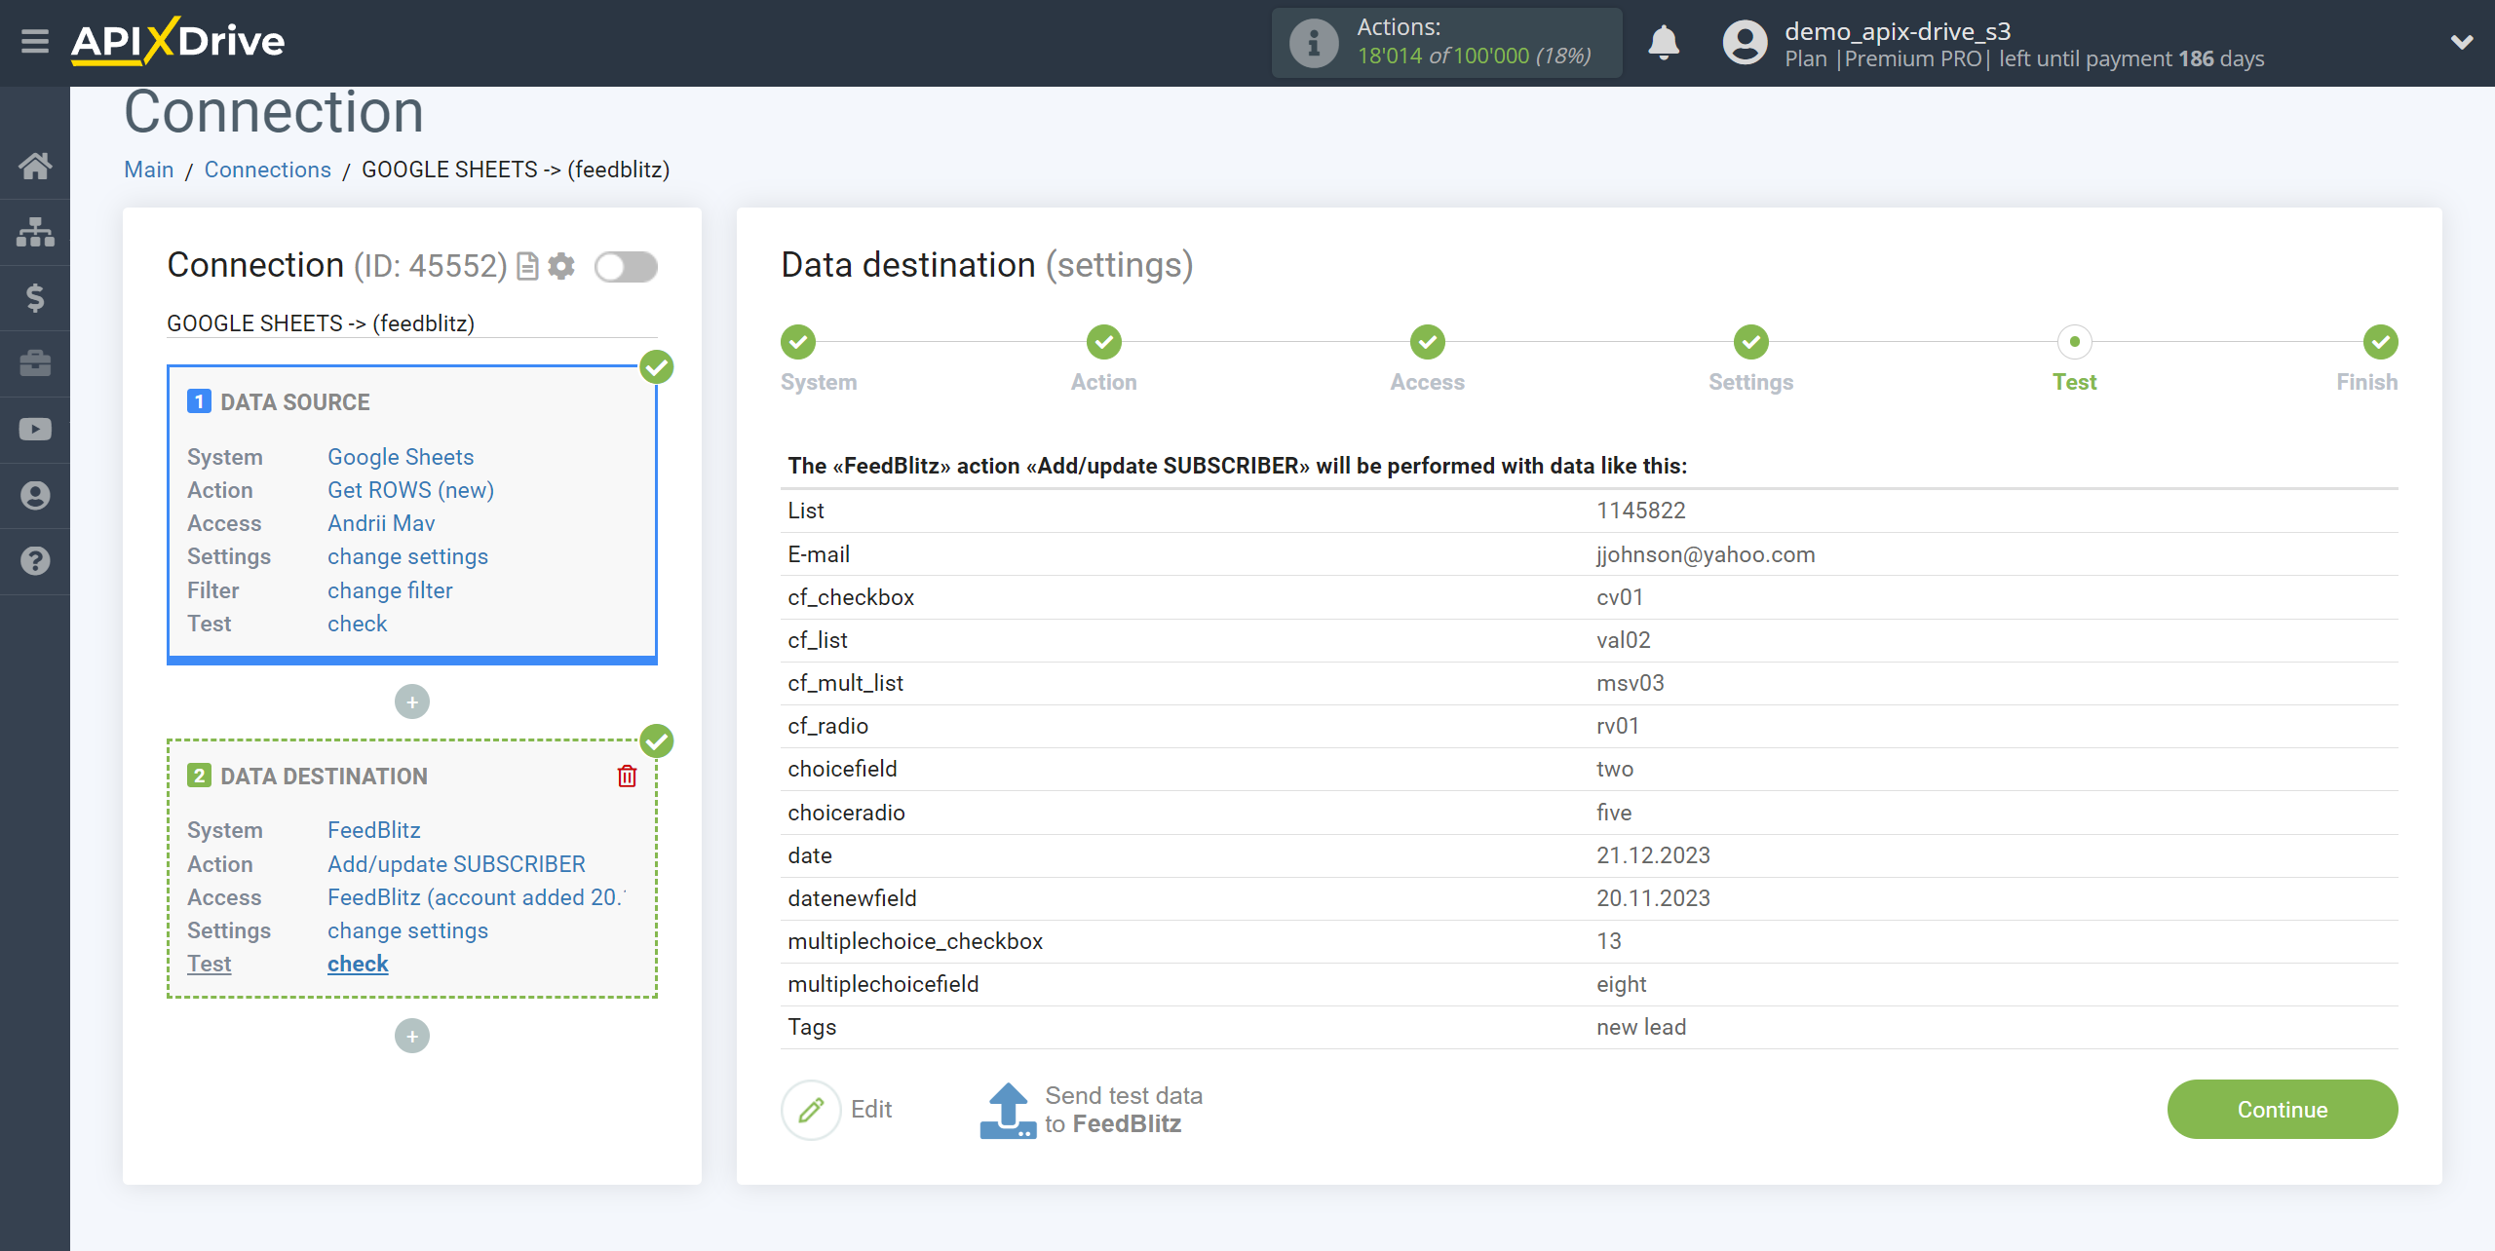Go to the Finish step
Screen dimensions: 2495x1251
(2381, 342)
